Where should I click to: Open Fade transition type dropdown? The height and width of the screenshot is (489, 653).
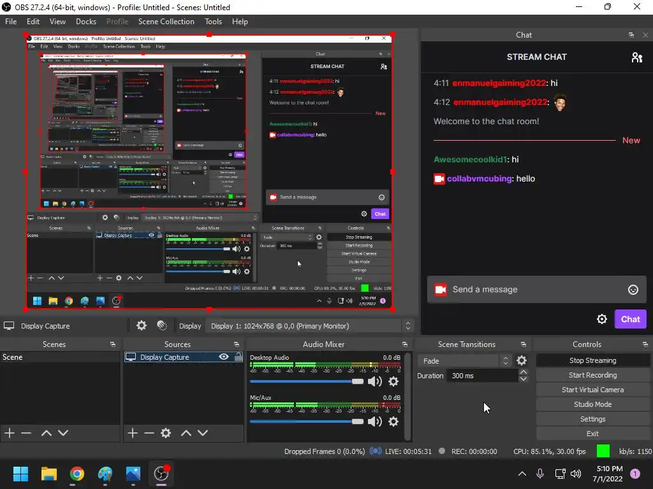pyautogui.click(x=465, y=360)
